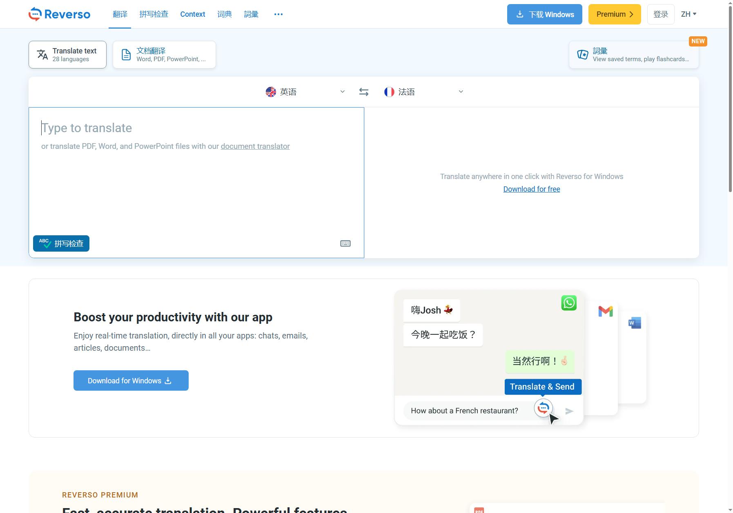The height and width of the screenshot is (513, 733).
Task: Click the 嗨Josh chat bubble
Action: point(432,310)
